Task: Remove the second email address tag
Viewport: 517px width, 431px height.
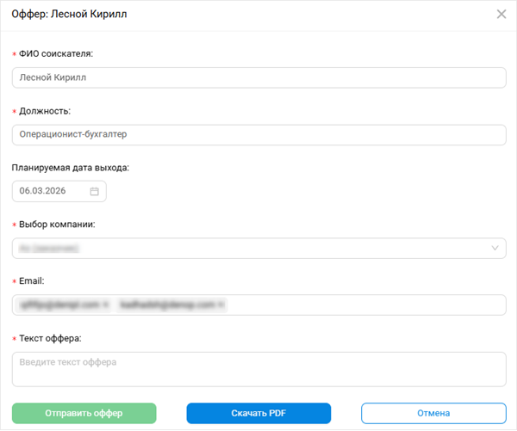Action: [x=221, y=305]
